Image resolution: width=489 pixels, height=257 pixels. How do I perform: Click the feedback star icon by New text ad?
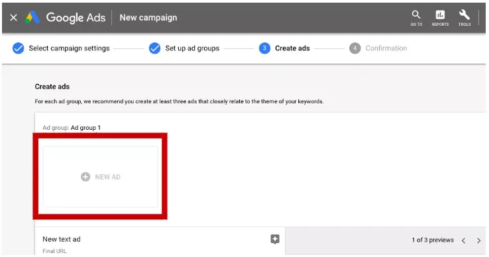pos(275,239)
